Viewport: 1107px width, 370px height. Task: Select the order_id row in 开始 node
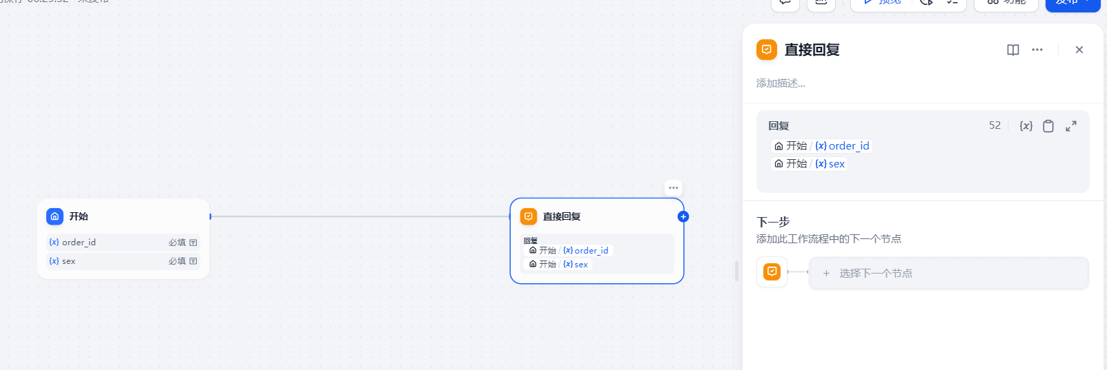coord(123,243)
